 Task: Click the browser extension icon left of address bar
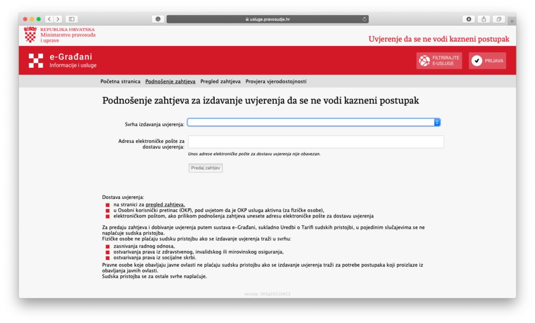pyautogui.click(x=158, y=19)
